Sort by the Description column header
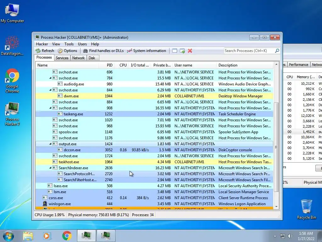Viewport: 322px width, 242px height. point(245,65)
